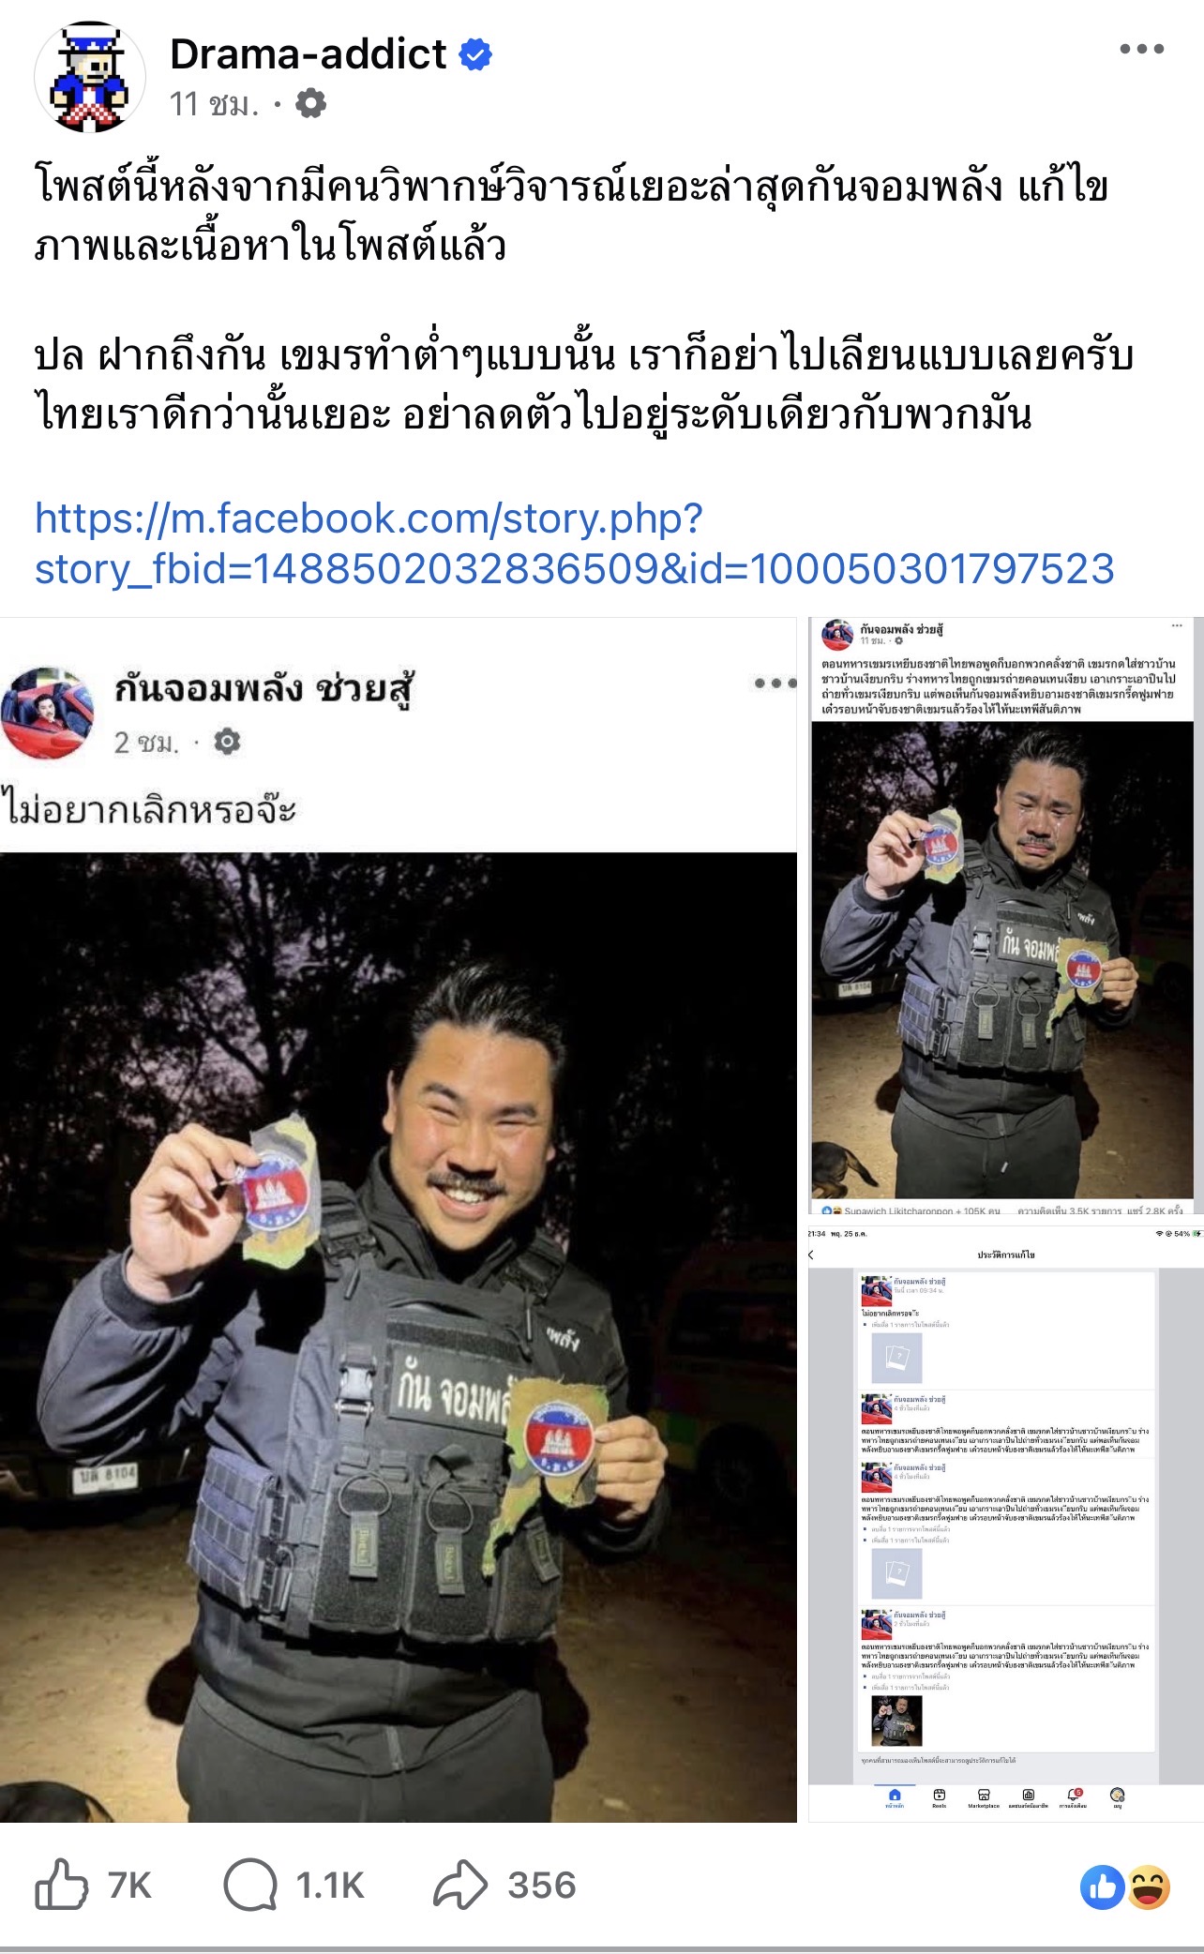Image resolution: width=1204 pixels, height=1954 pixels.
Task: Tap the 356 shares count
Action: (x=542, y=1885)
